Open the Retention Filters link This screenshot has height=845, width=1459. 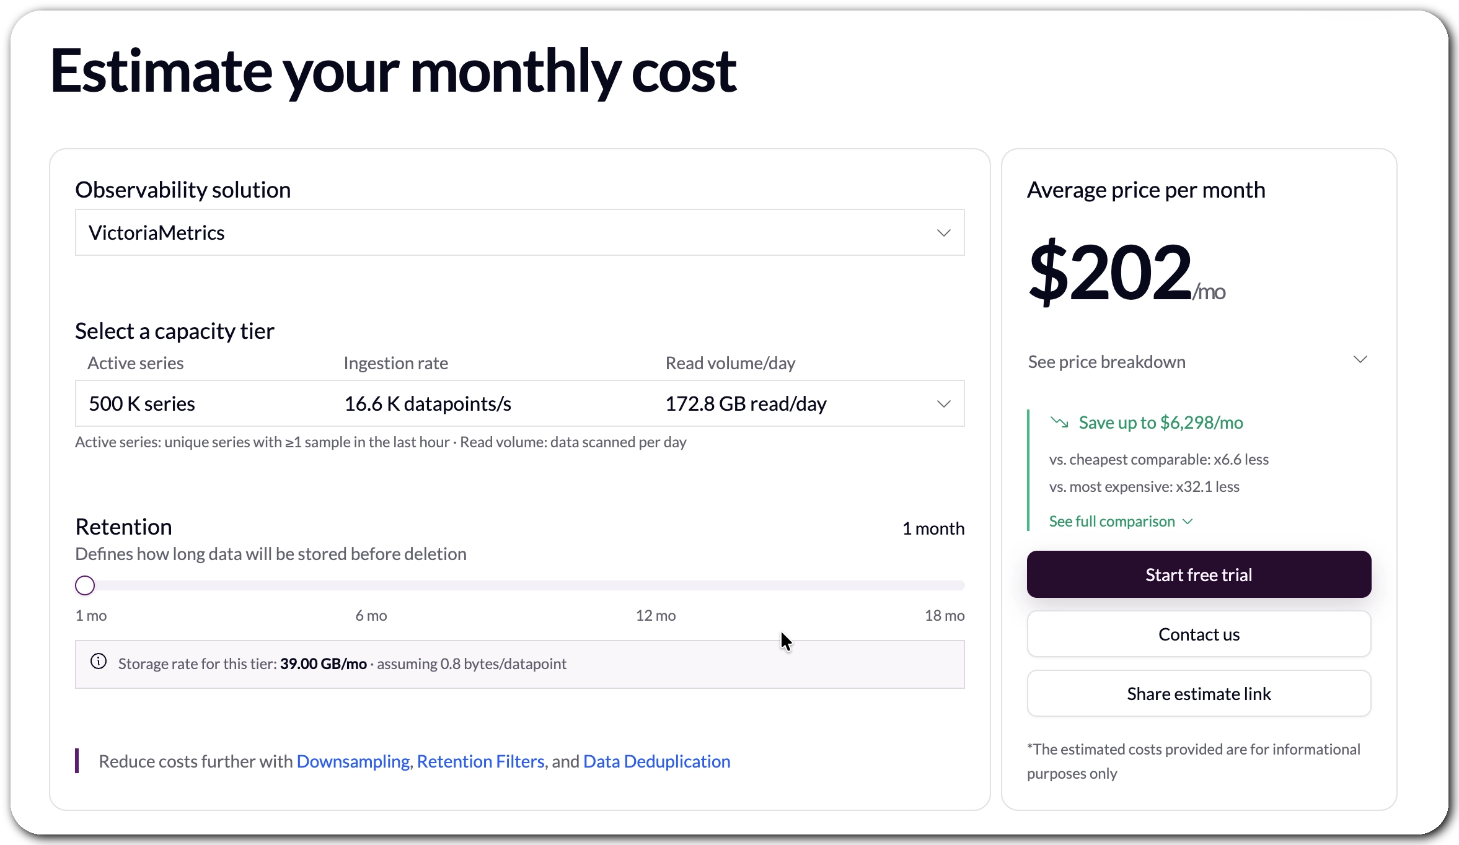pos(480,761)
